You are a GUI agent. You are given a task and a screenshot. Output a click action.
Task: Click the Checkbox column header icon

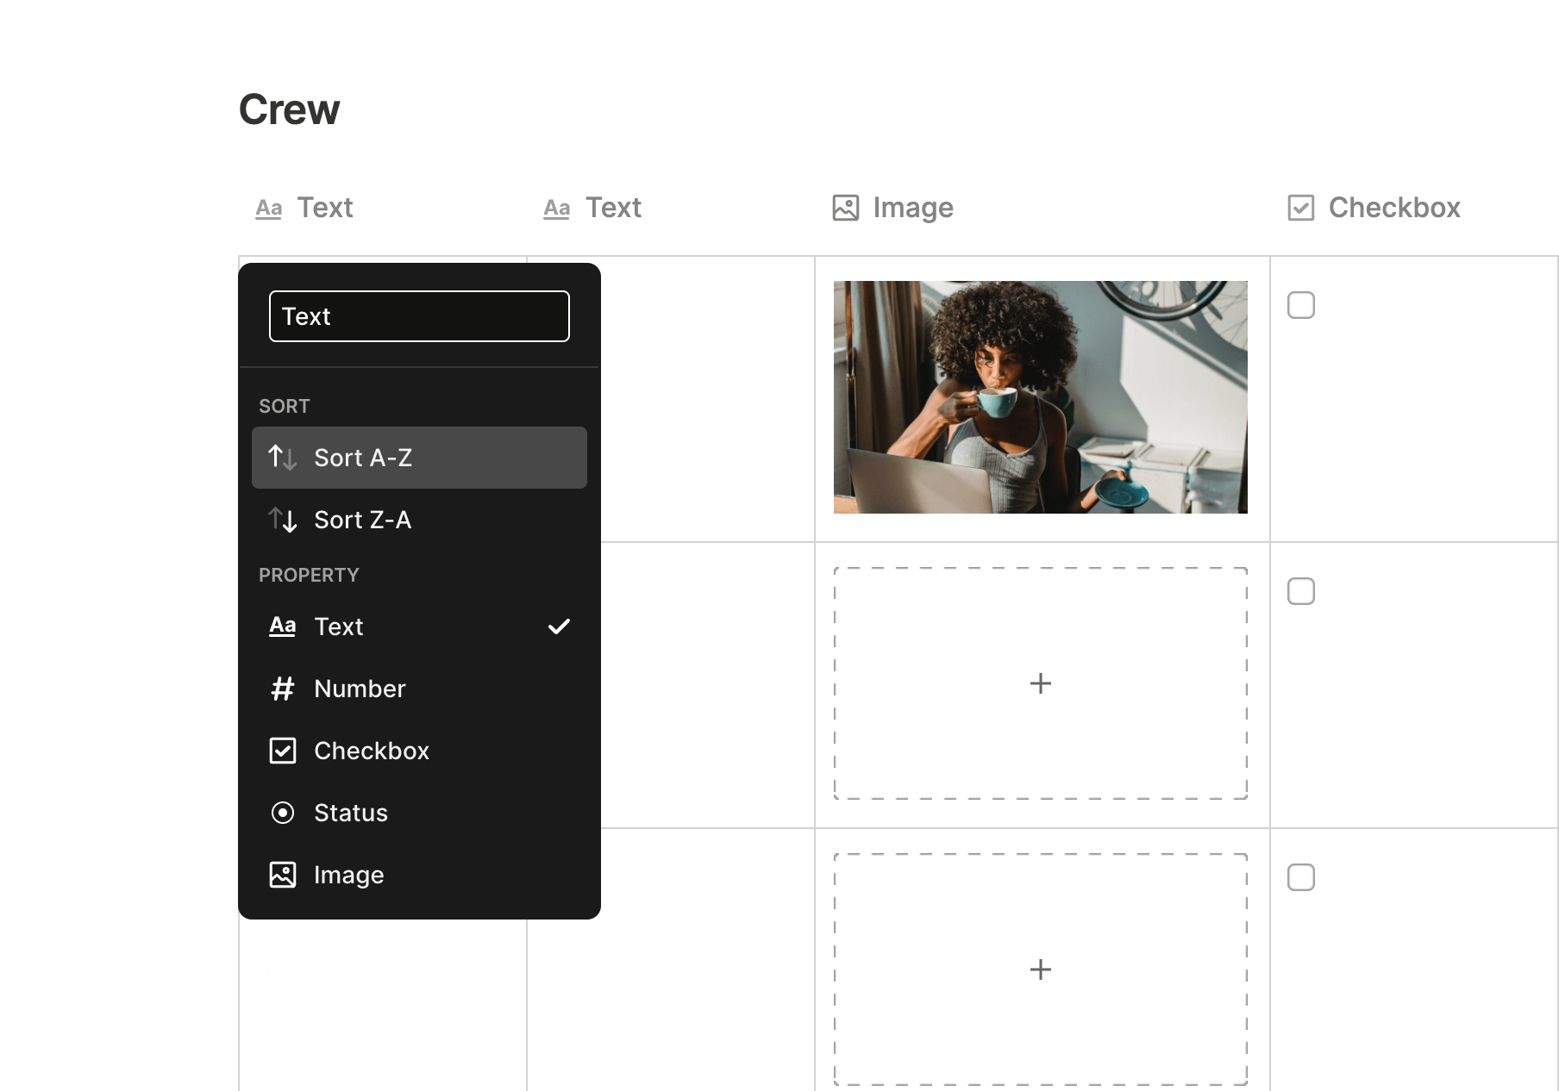1300,208
